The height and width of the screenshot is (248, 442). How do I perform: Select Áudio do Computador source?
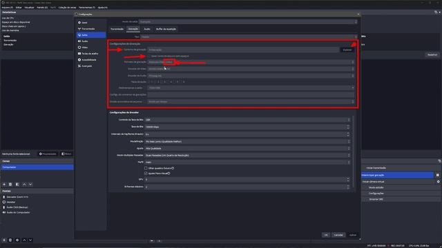point(19,213)
